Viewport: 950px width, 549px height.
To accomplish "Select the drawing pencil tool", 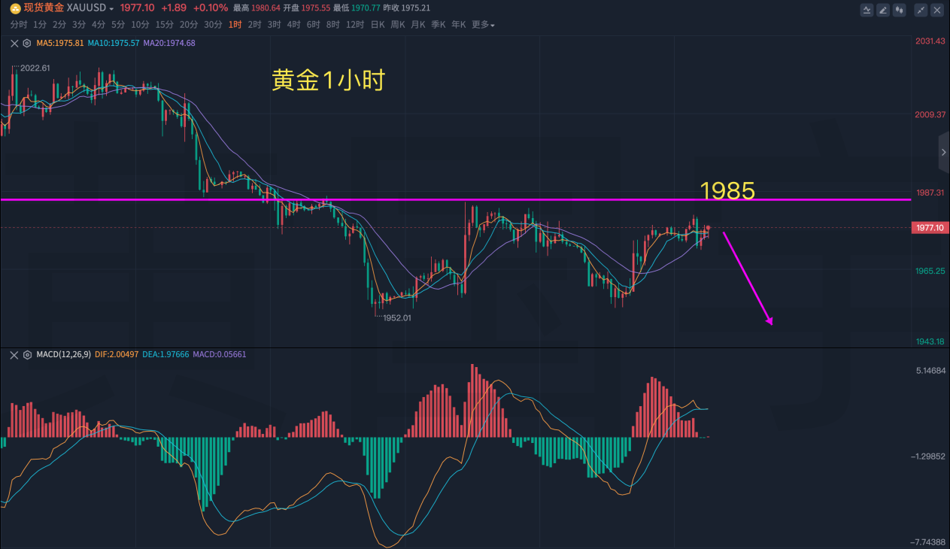I will coord(883,10).
